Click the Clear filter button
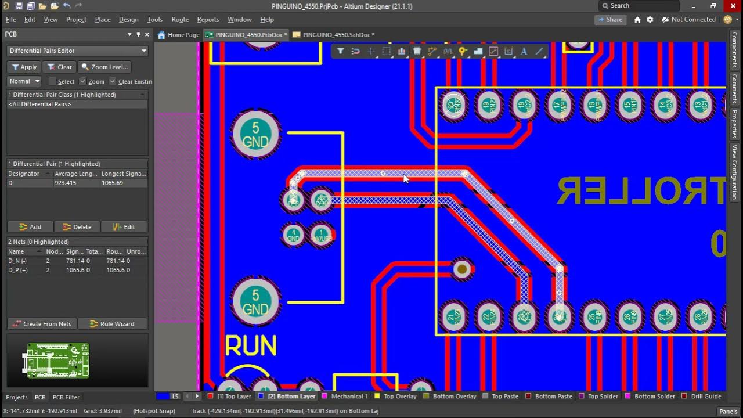 point(60,67)
